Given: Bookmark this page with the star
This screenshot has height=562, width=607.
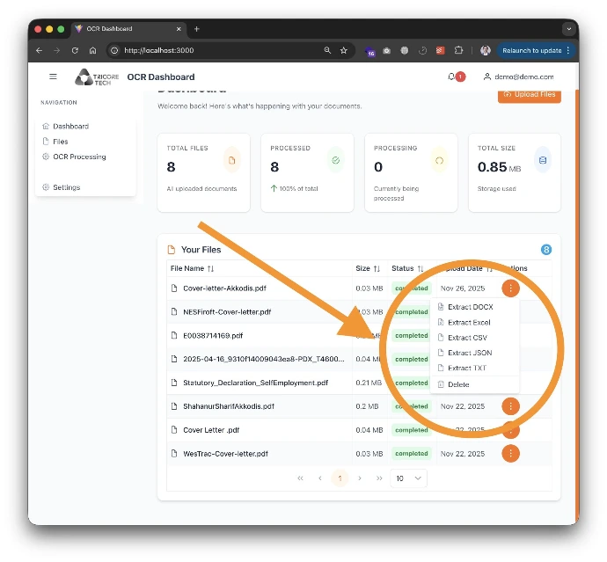Looking at the screenshot, I should (x=344, y=50).
